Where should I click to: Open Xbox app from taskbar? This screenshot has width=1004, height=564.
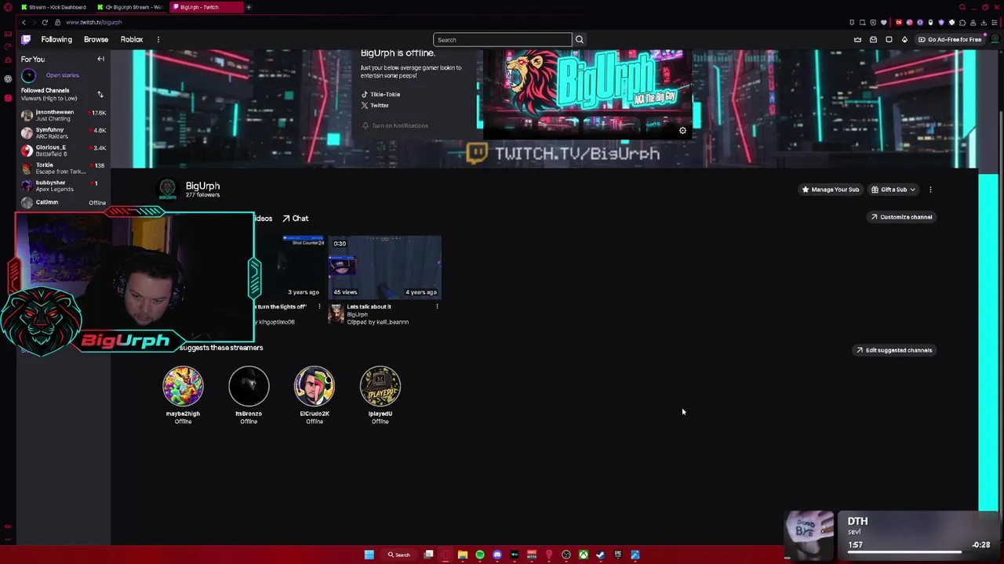pyautogui.click(x=584, y=555)
